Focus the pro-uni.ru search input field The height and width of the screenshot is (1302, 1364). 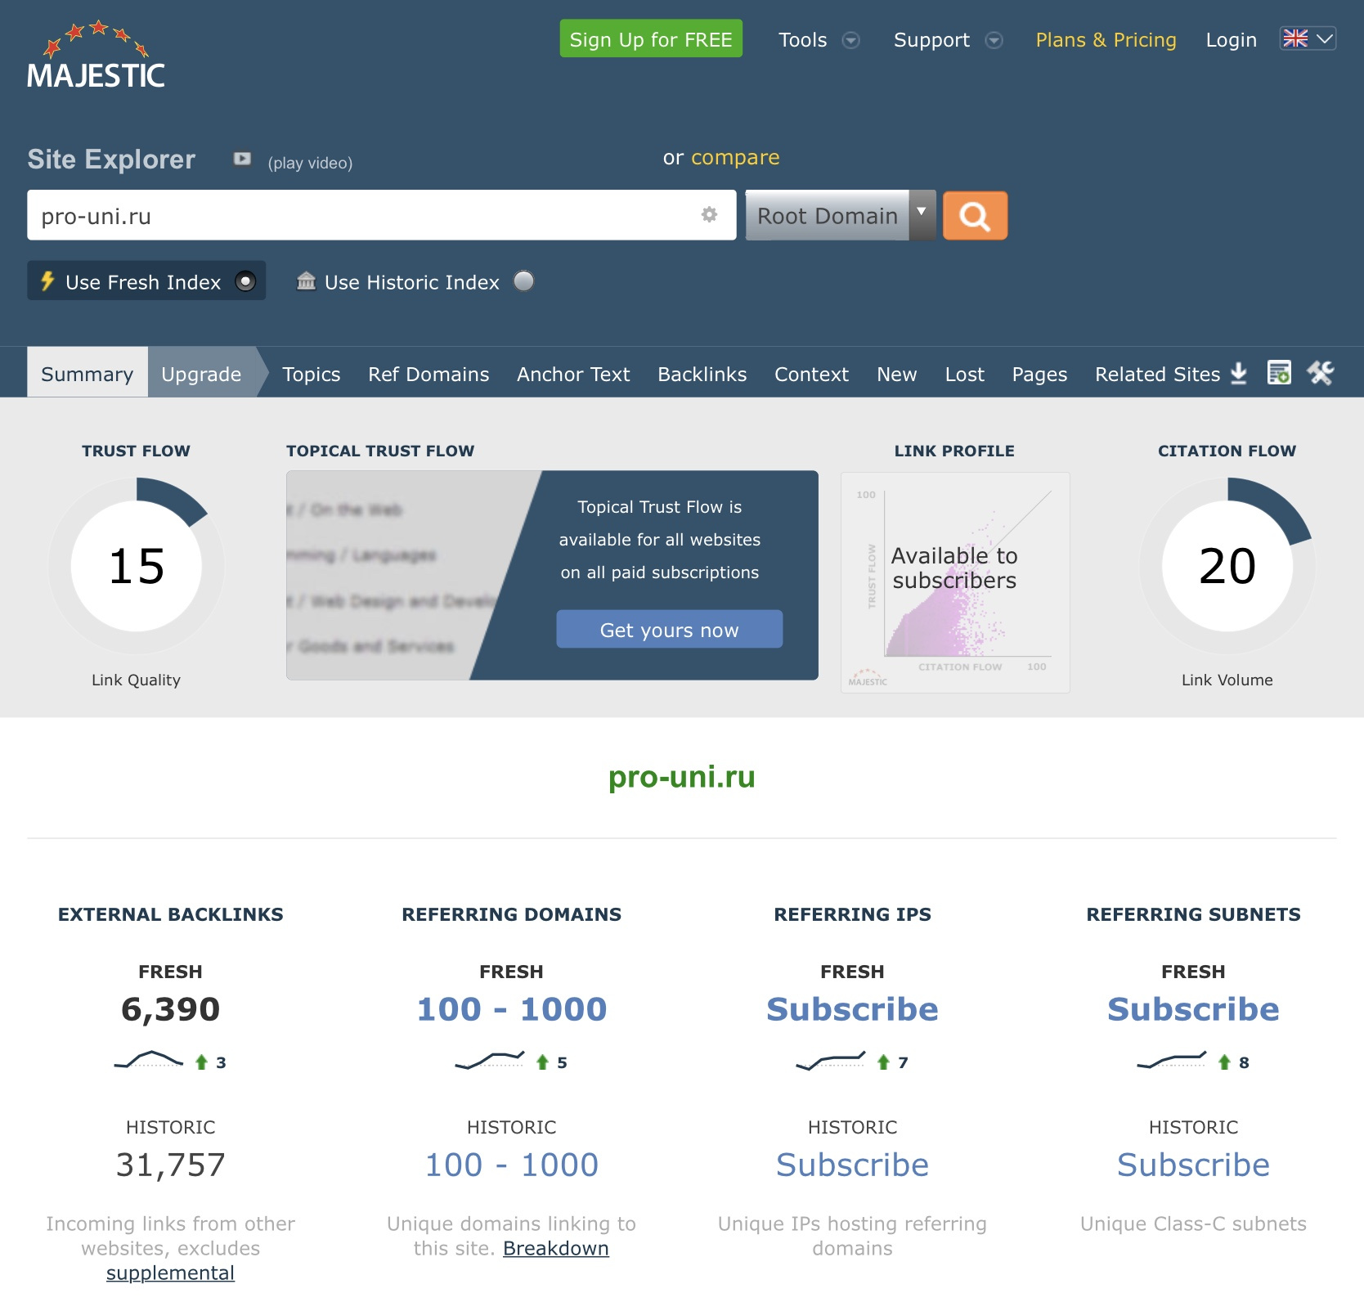click(382, 215)
